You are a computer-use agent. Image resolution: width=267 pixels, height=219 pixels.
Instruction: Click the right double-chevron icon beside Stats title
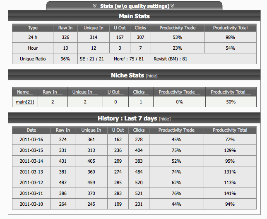coord(172,6)
